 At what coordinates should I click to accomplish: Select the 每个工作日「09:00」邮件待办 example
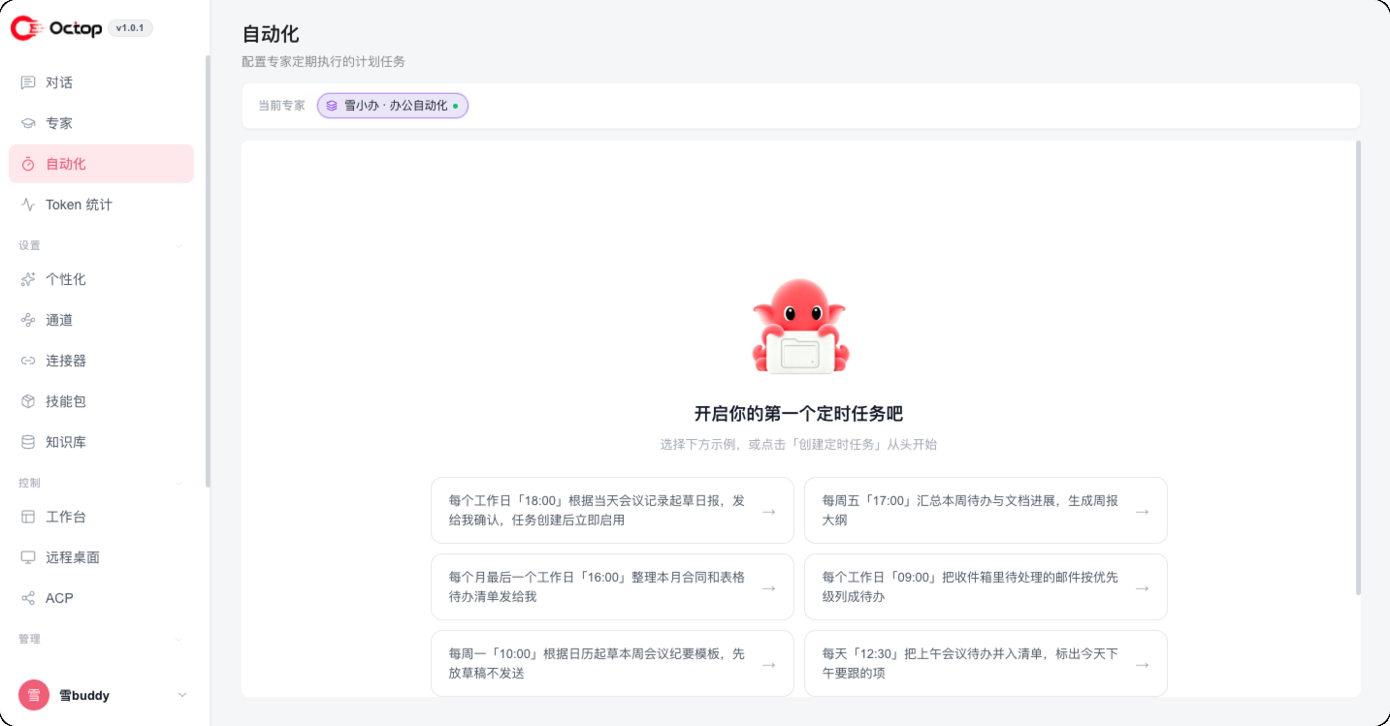pyautogui.click(x=986, y=586)
